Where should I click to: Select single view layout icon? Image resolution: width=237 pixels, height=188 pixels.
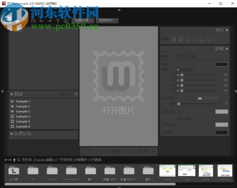coord(85,151)
